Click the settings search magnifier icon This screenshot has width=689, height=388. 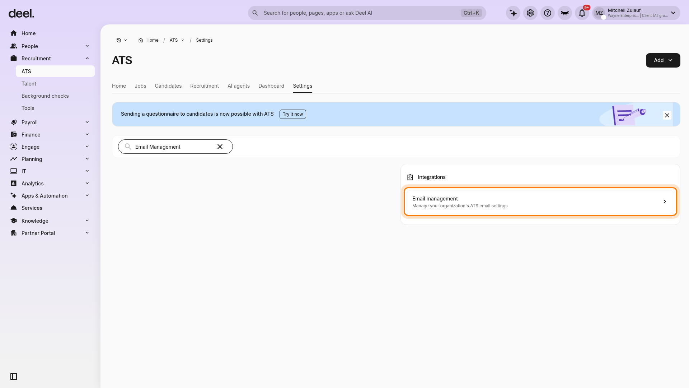tap(128, 147)
